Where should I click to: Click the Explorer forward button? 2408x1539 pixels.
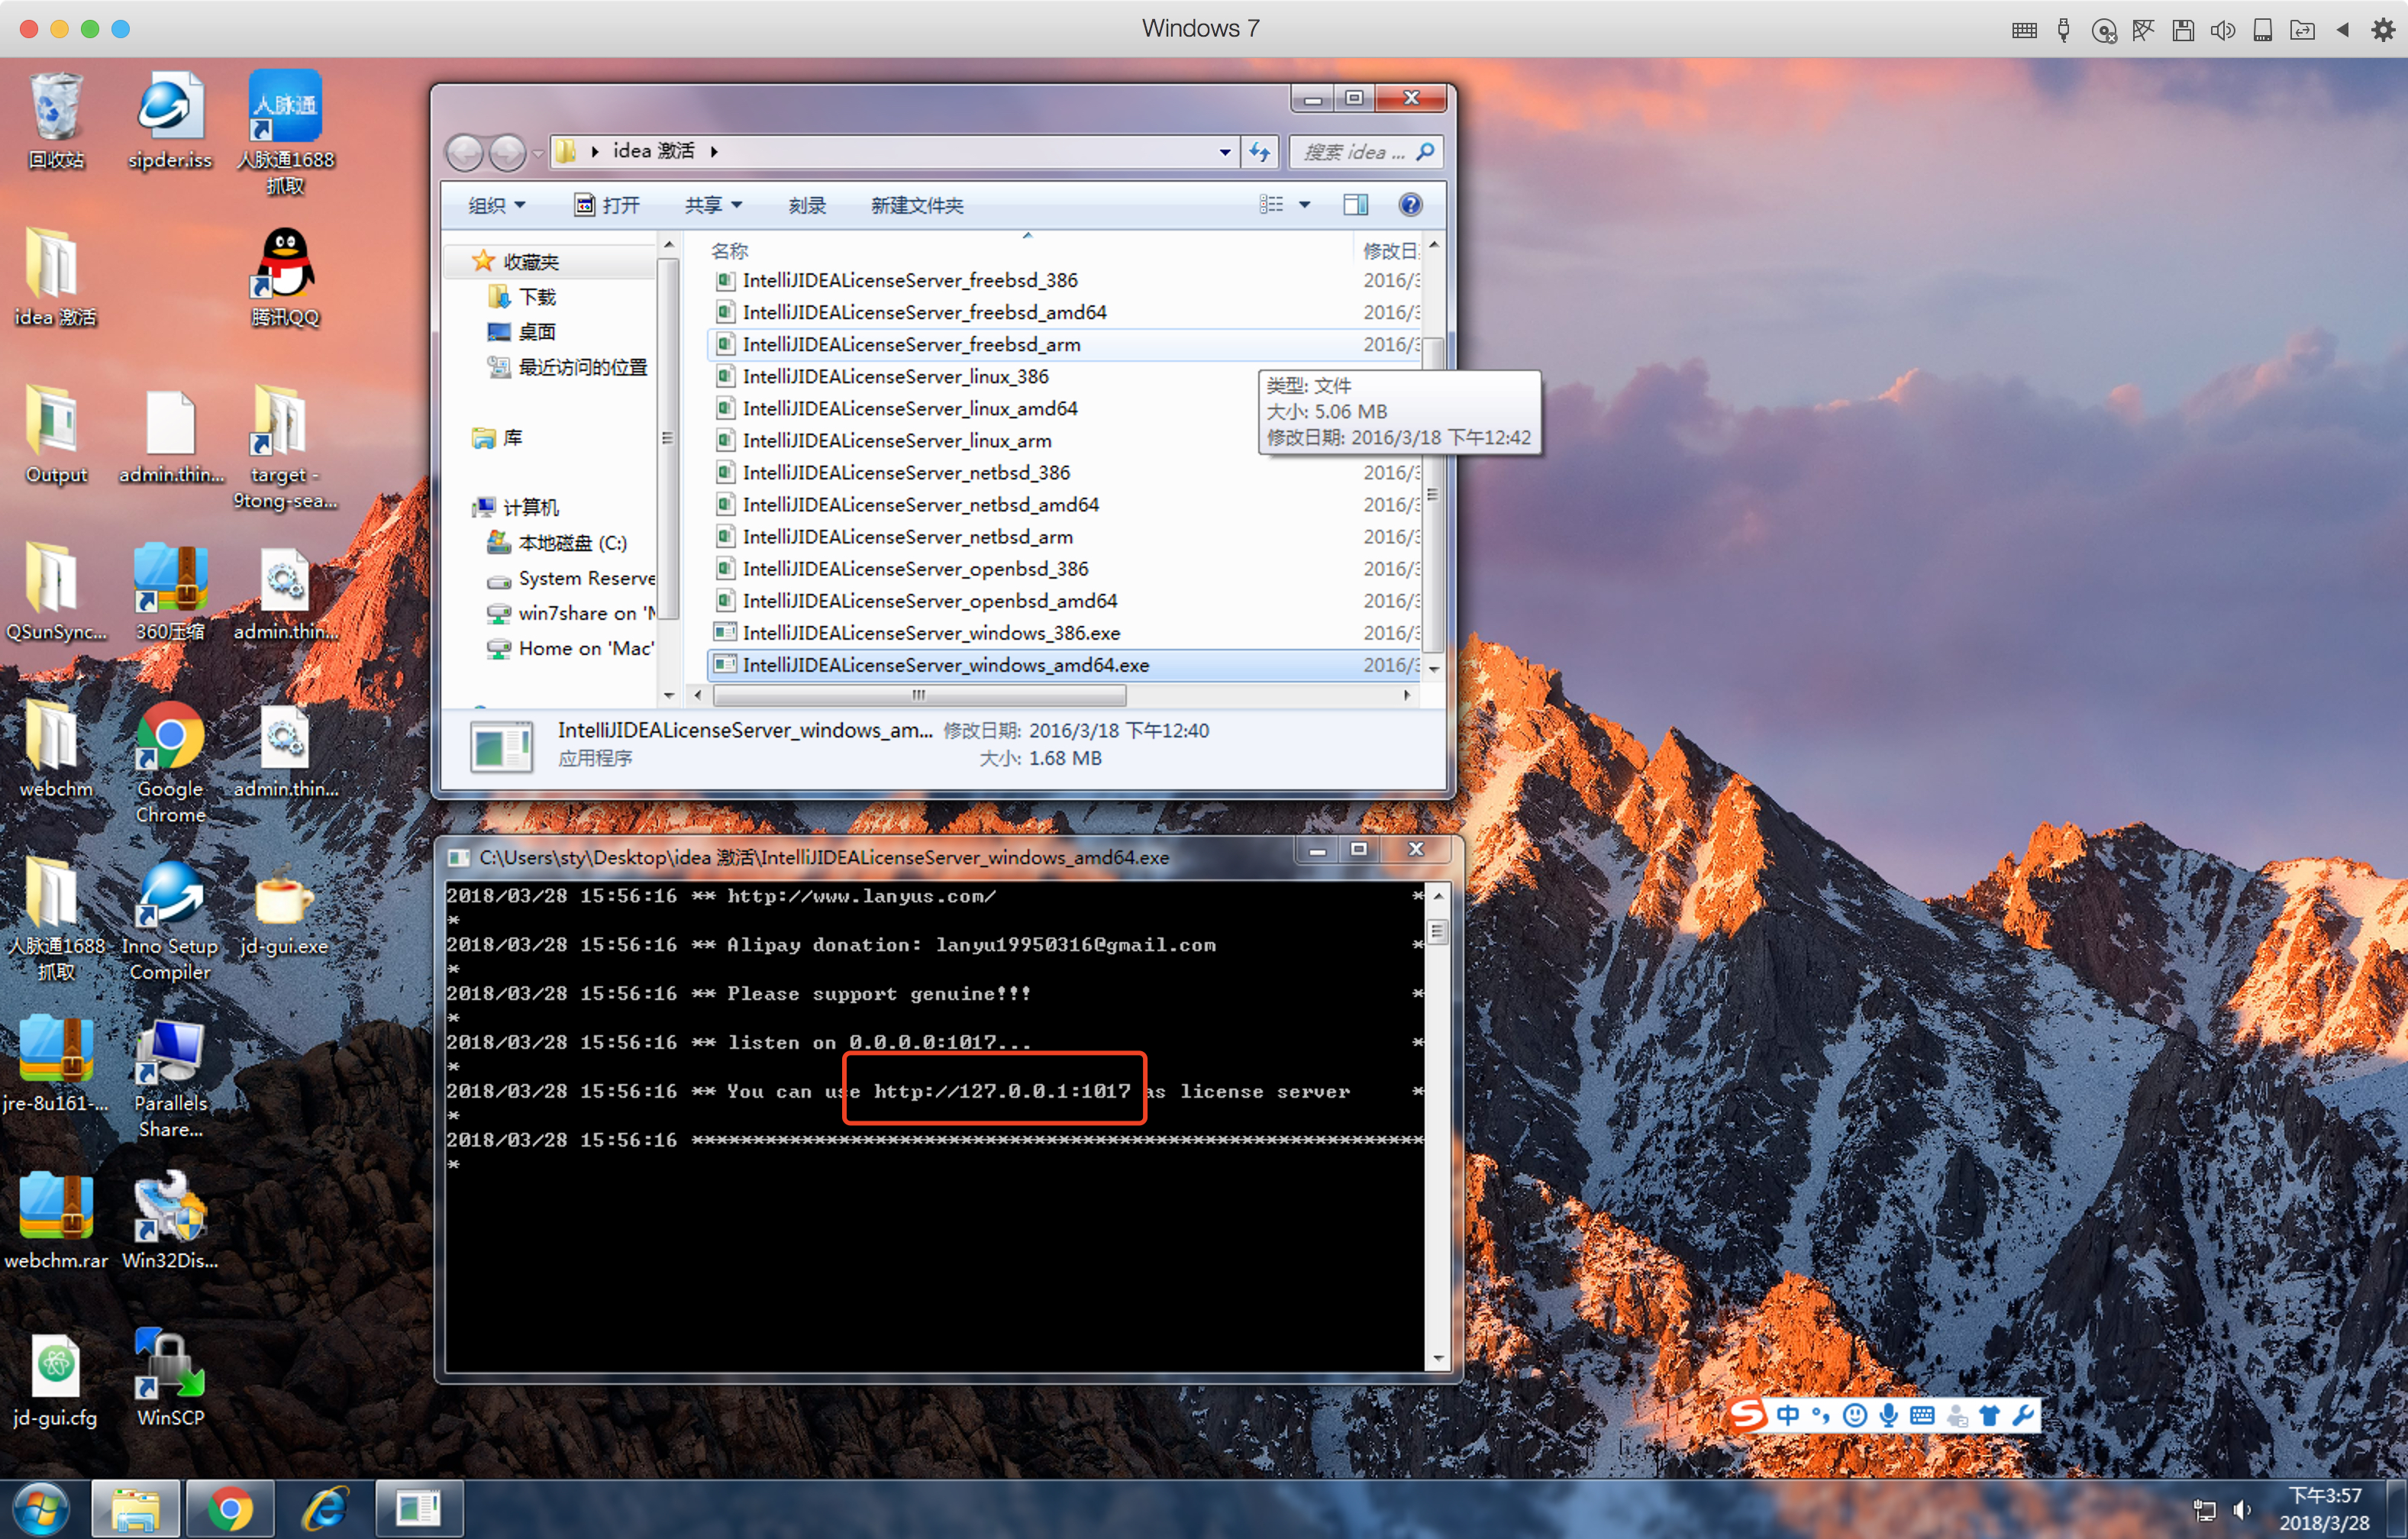click(507, 152)
